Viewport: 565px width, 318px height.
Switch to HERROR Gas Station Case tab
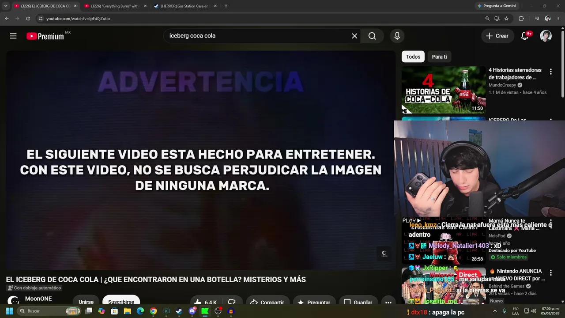[x=185, y=6]
